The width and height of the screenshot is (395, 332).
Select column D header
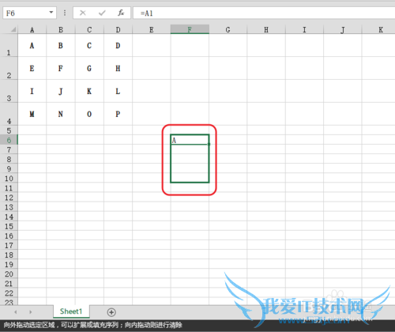(118, 30)
